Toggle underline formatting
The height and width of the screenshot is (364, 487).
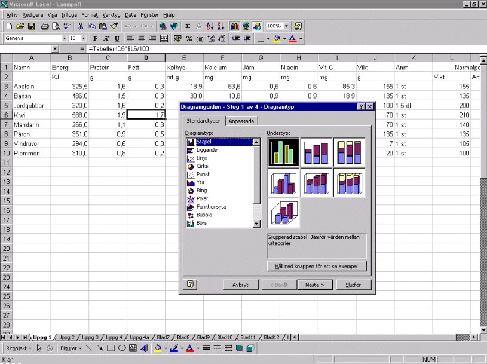click(117, 38)
